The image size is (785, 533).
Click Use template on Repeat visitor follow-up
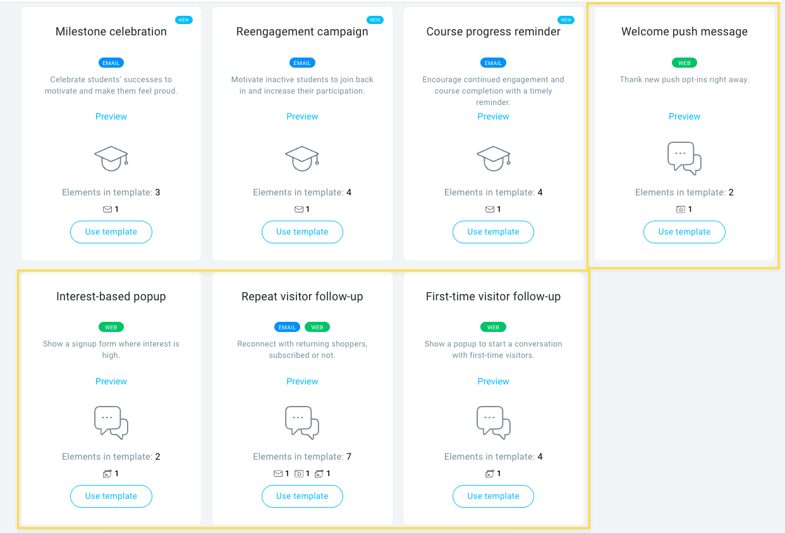tap(302, 496)
